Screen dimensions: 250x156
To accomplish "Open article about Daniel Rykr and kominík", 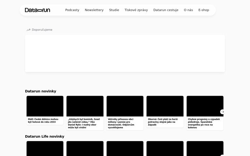I will pos(84,123).
